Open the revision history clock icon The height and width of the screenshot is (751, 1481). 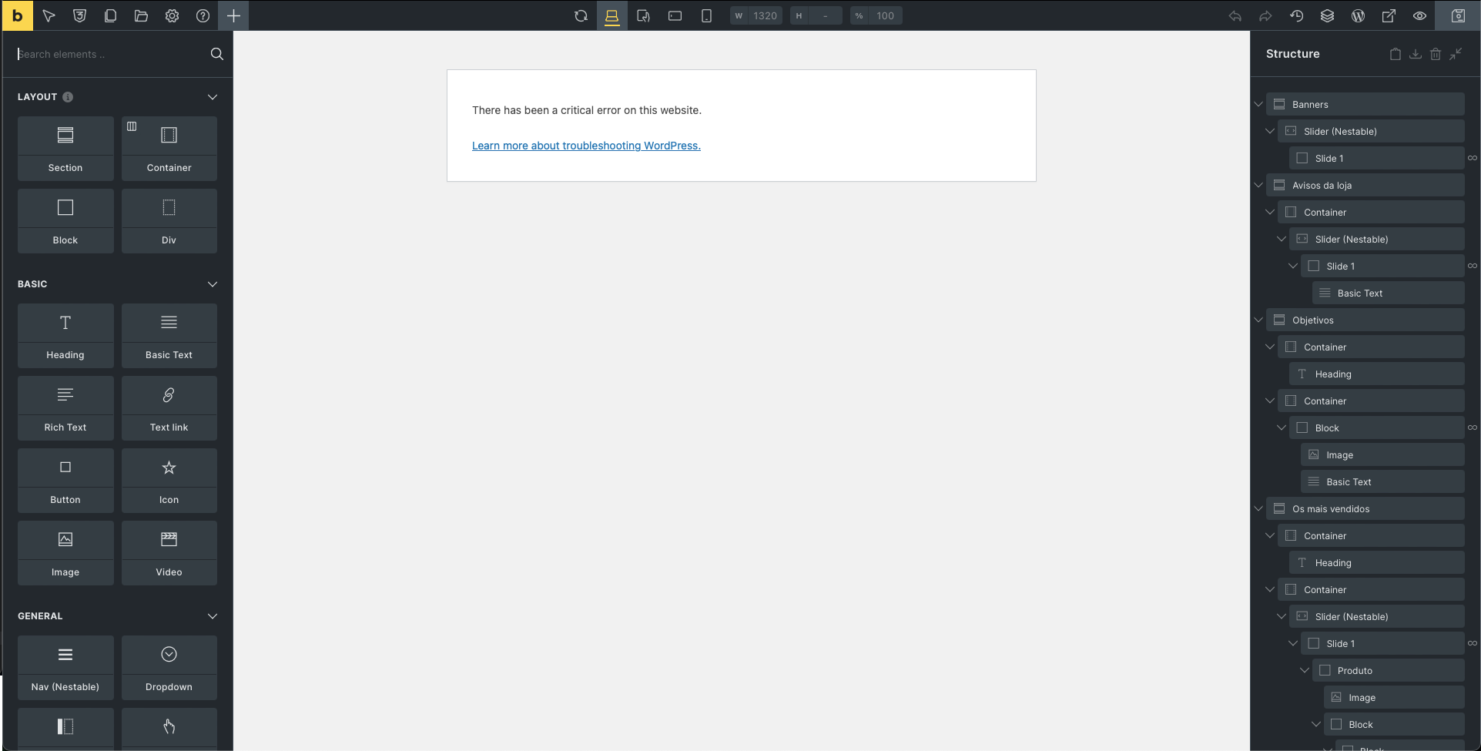pos(1296,15)
